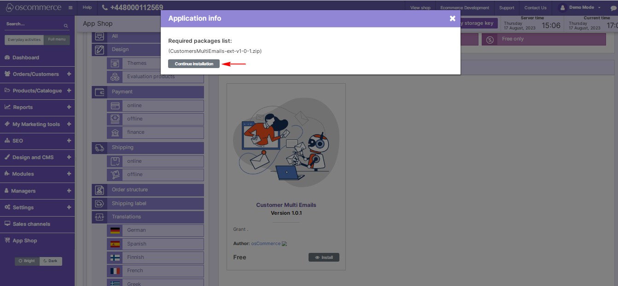Click the chat bubble icon in top bar

tap(612, 8)
